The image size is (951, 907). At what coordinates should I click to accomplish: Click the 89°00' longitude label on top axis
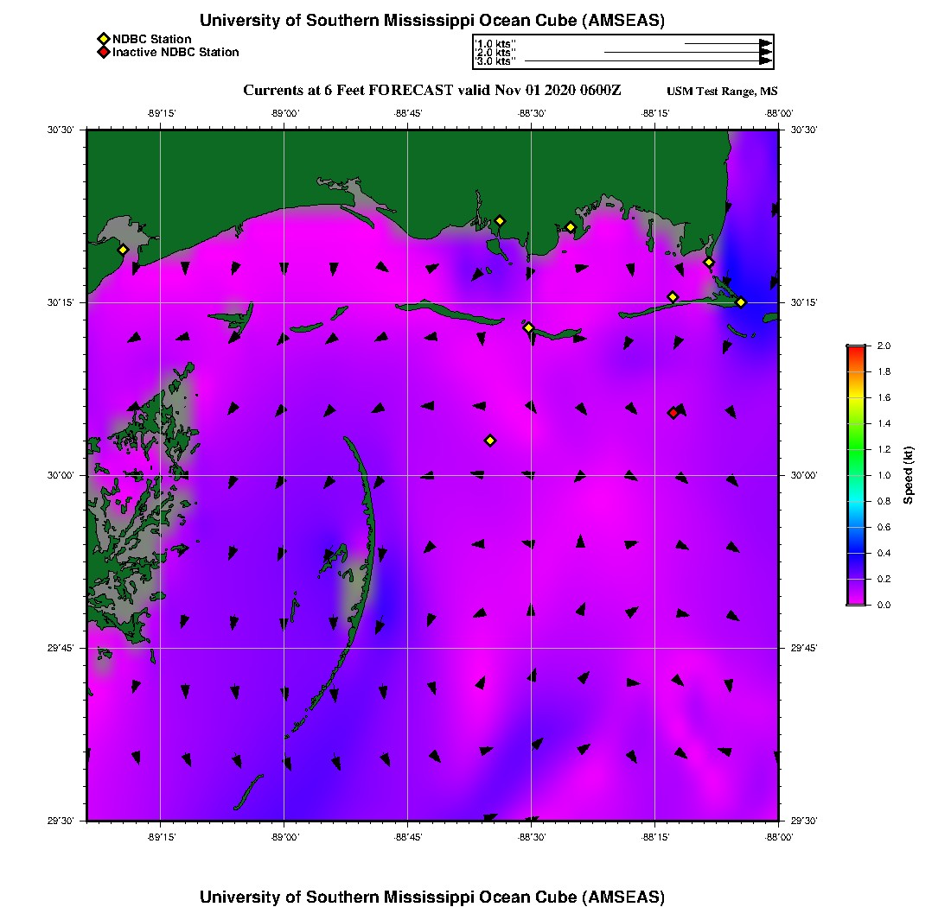(x=284, y=113)
